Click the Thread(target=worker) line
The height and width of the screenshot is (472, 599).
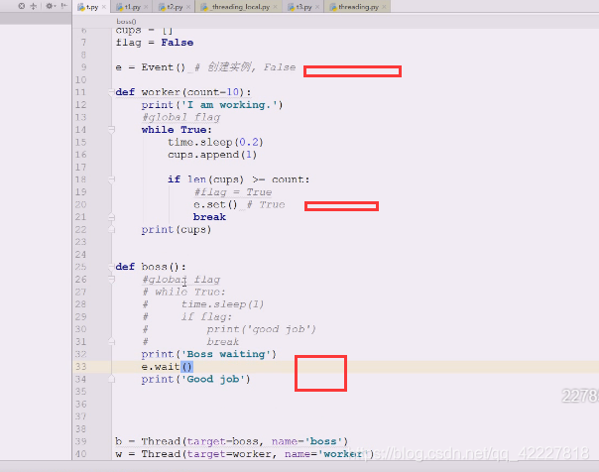[245, 454]
